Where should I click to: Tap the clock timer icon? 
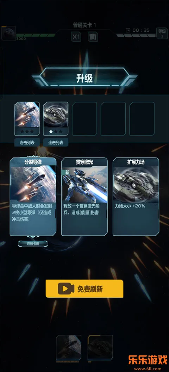[128, 30]
